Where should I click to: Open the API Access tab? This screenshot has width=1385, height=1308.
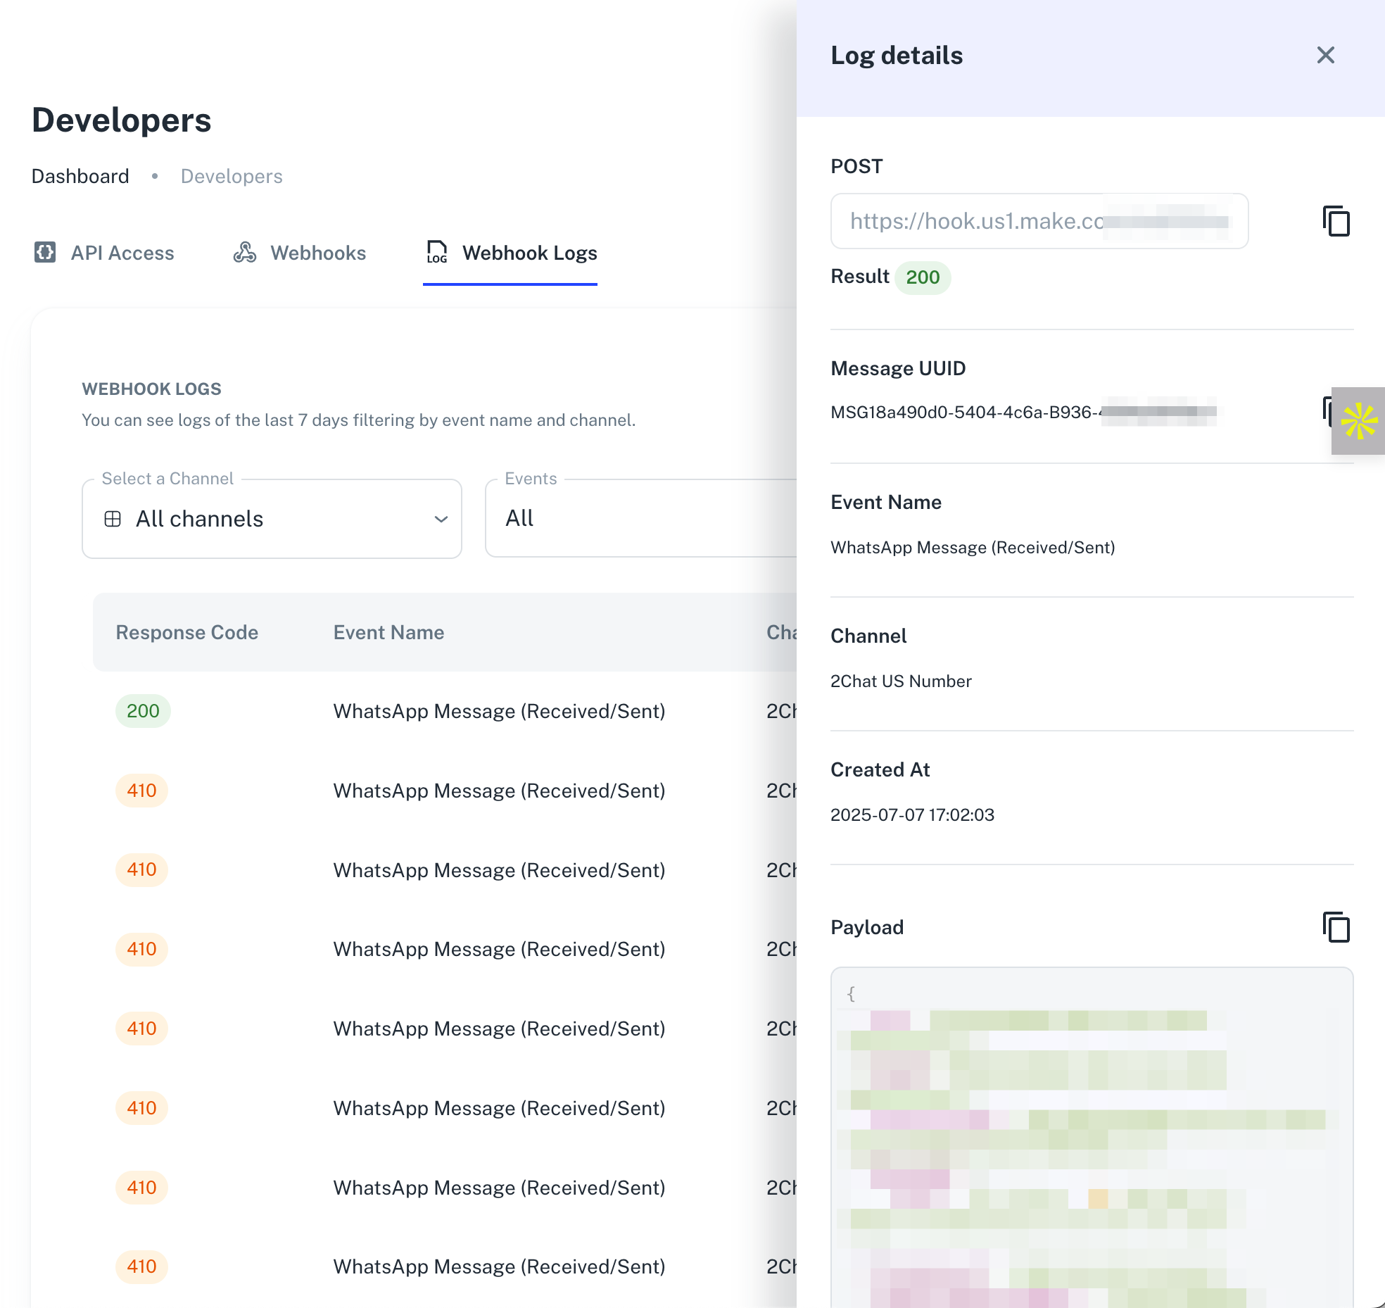click(x=104, y=253)
